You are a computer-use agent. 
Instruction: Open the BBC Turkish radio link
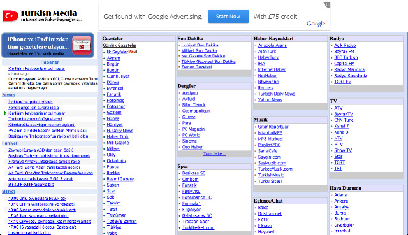pyautogui.click(x=346, y=57)
